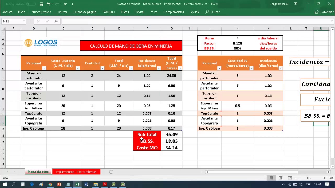Undo the last action
This screenshot has height=188, width=335.
48,4
